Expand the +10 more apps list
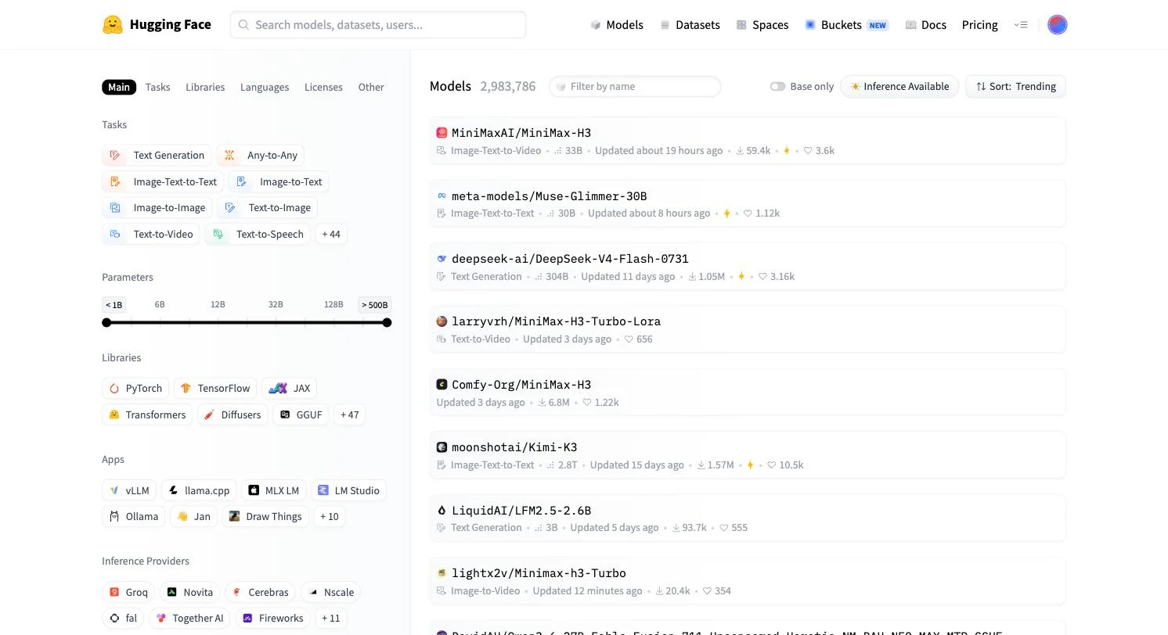Screen dimensions: 1168x635 pos(329,516)
